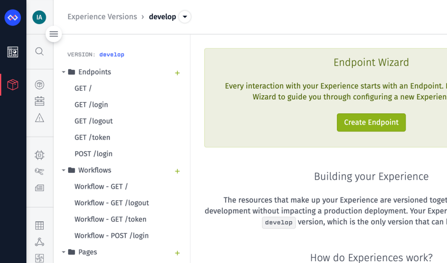The height and width of the screenshot is (263, 447).
Task: Click the Losant logo in the top corner
Action: [x=13, y=17]
